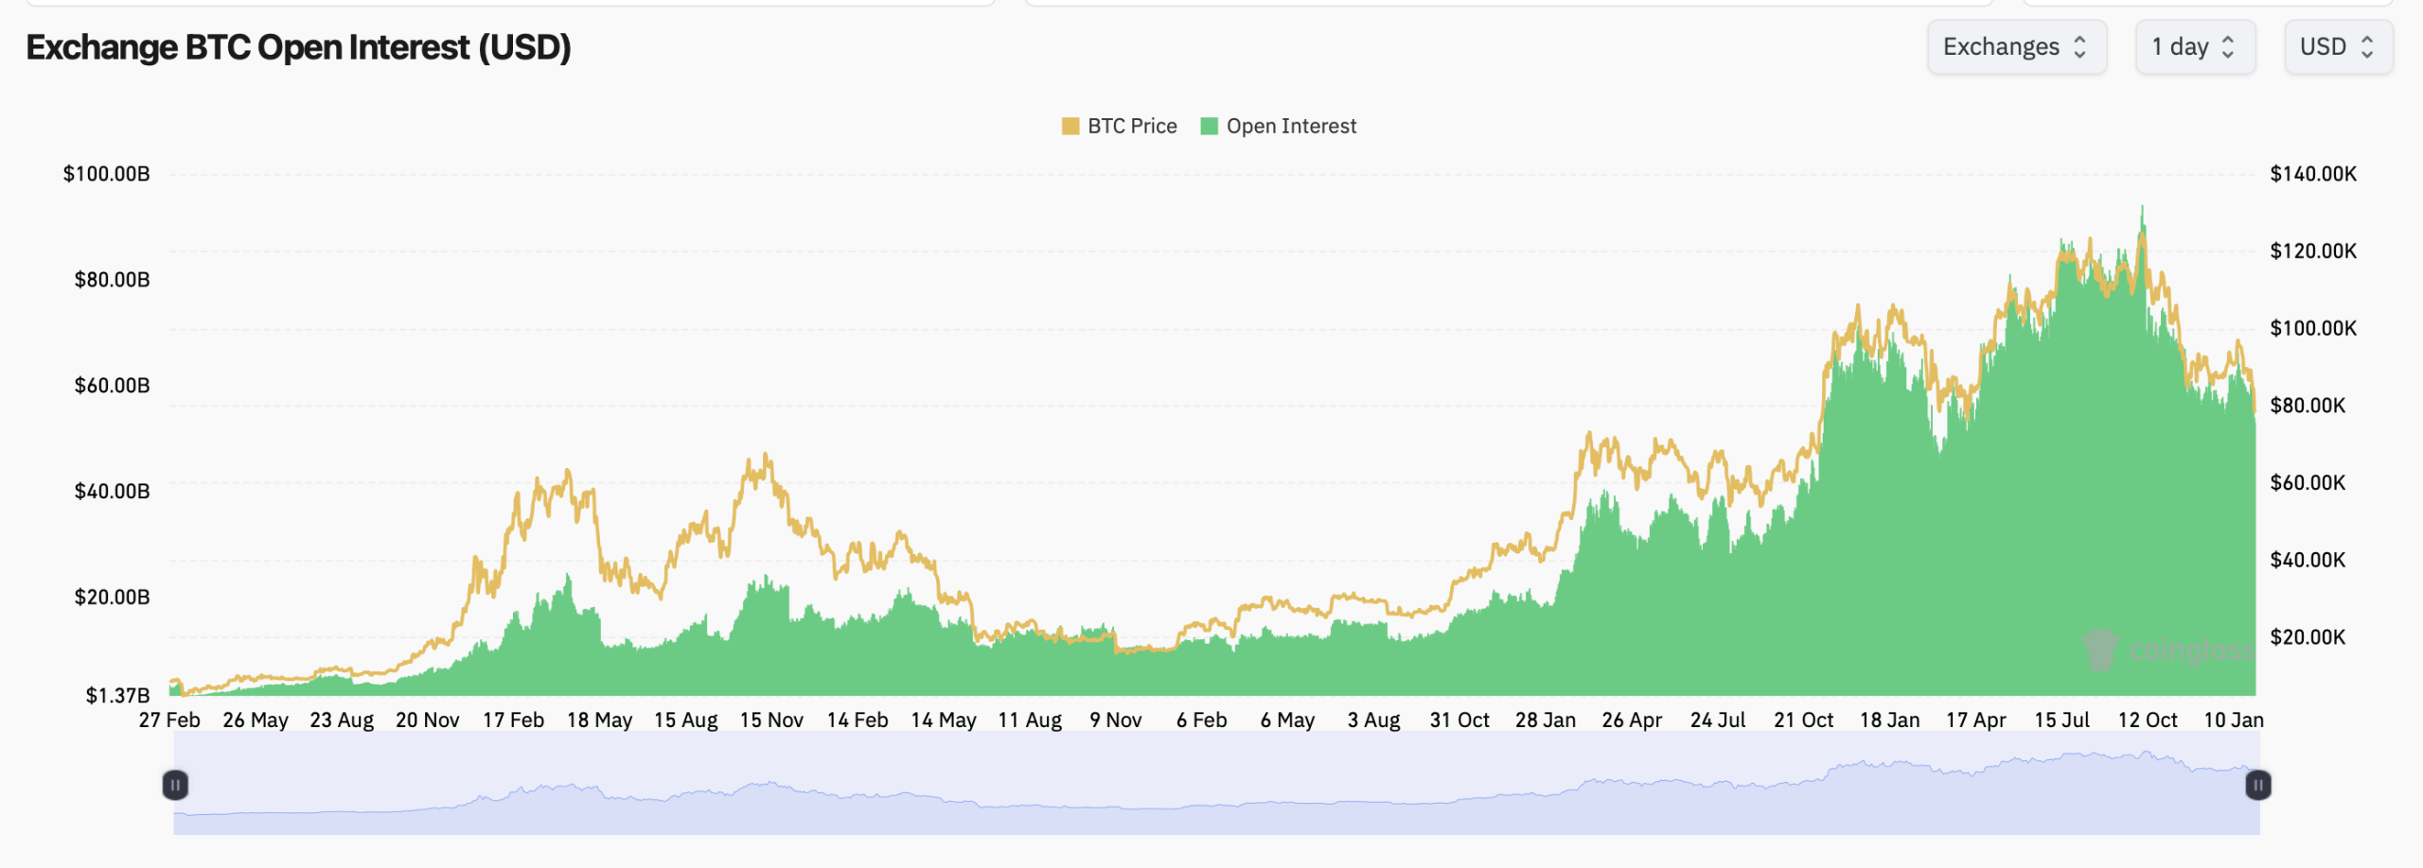Click the chevron icon on the Exchanges control

pyautogui.click(x=2081, y=46)
